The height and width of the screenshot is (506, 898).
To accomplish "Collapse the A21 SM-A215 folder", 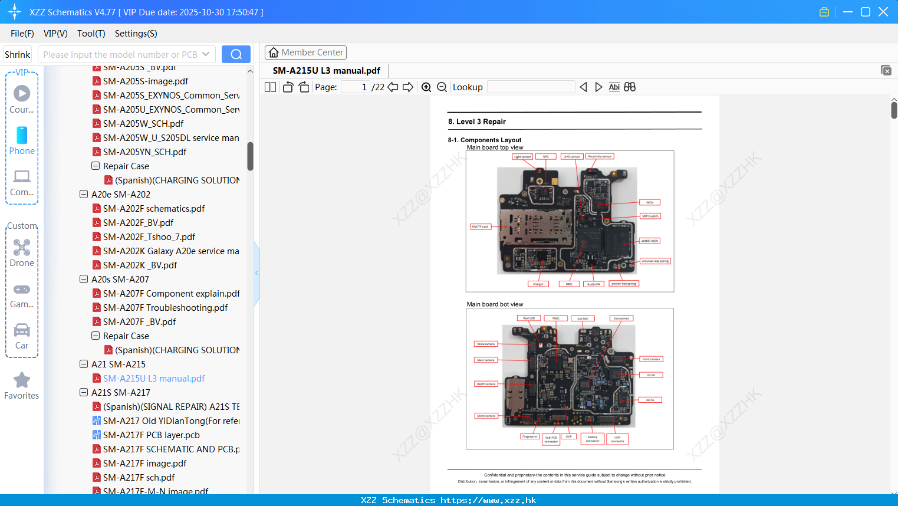I will pyautogui.click(x=84, y=364).
